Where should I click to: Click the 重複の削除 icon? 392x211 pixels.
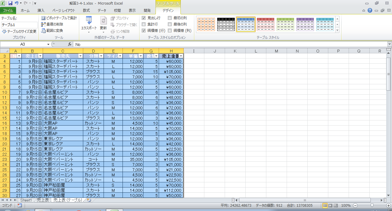(x=44, y=24)
